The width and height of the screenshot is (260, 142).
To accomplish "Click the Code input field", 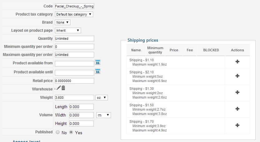I will [x=74, y=6].
